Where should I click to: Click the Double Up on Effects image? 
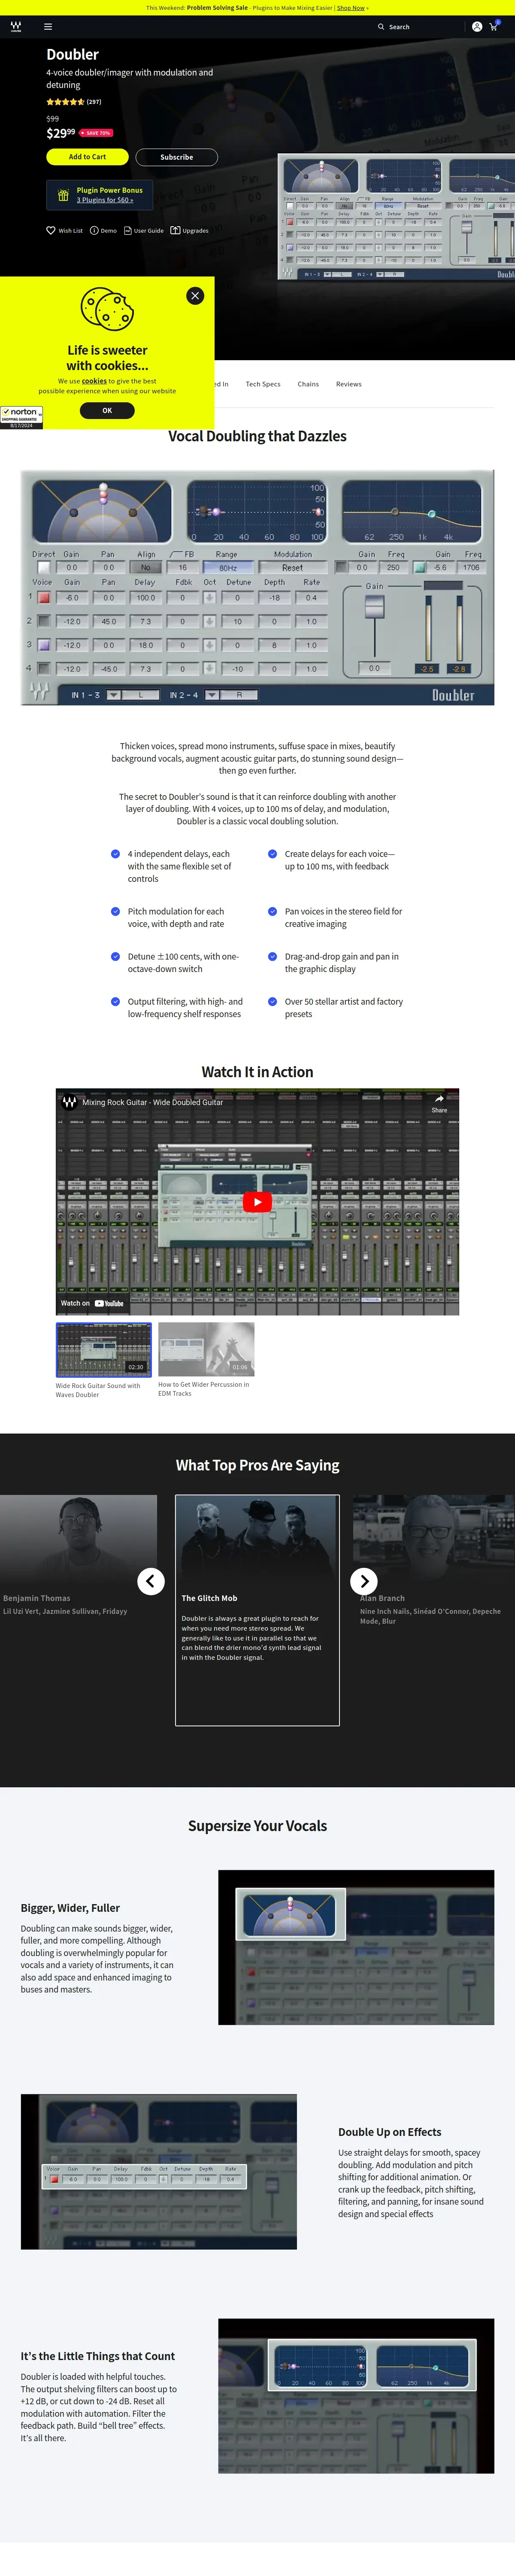coord(159,2171)
